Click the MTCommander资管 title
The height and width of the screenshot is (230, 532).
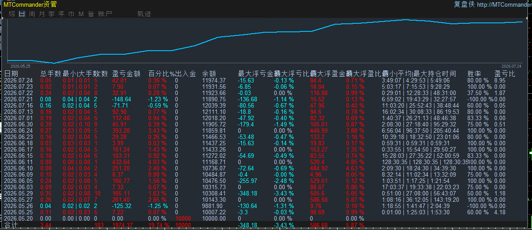tap(31, 4)
